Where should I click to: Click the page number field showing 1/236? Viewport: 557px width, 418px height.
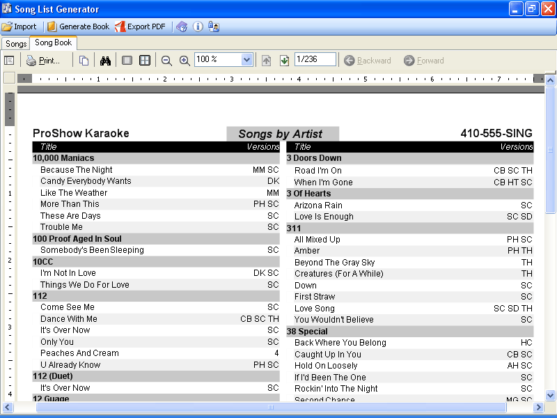click(315, 59)
